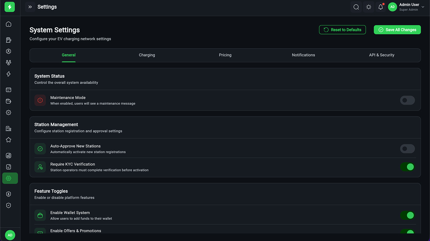The image size is (430, 241).
Task: Click the notifications bell icon
Action: tap(381, 7)
